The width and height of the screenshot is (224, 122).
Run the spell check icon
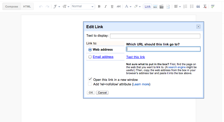click(x=213, y=6)
